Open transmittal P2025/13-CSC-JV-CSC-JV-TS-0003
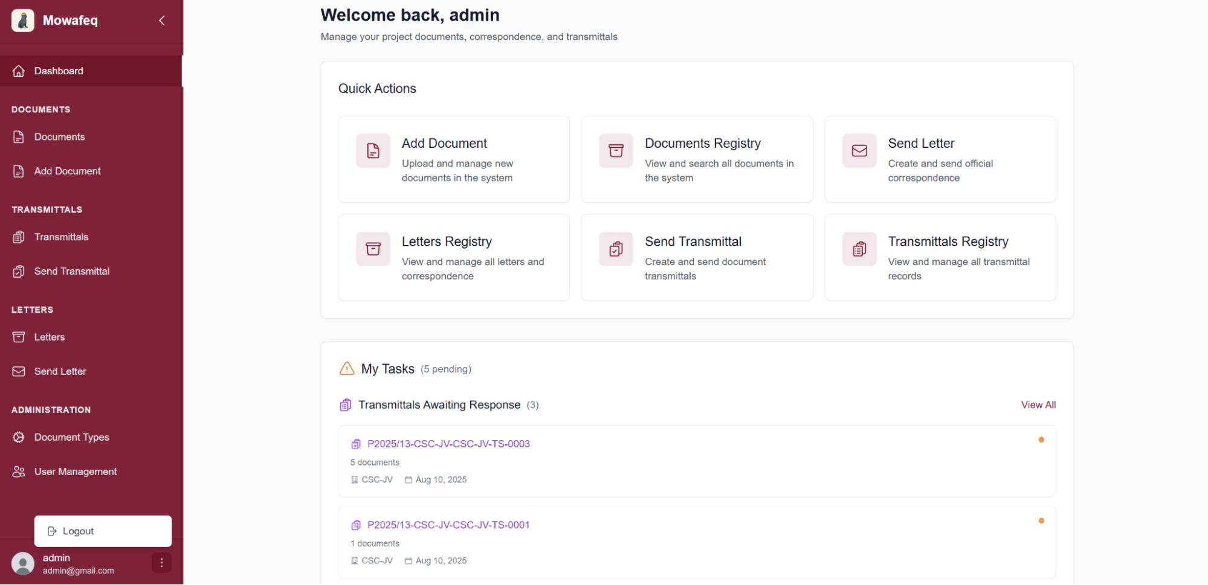This screenshot has height=585, width=1208. pyautogui.click(x=448, y=444)
